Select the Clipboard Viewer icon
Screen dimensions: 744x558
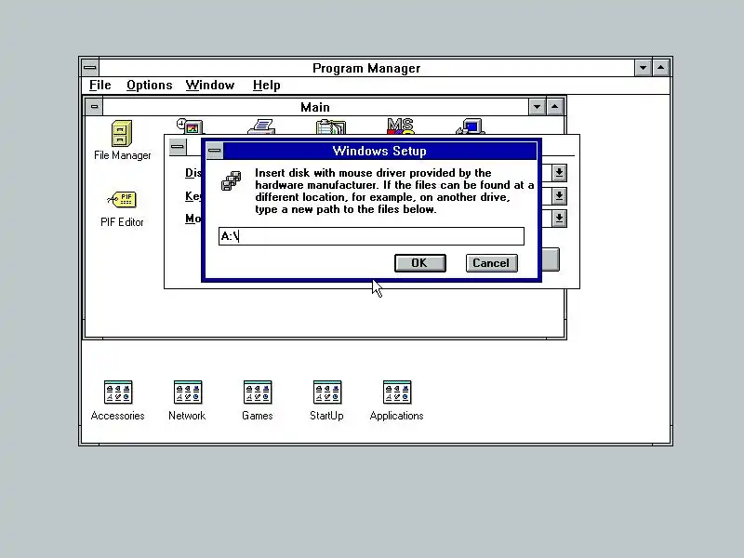pos(331,126)
